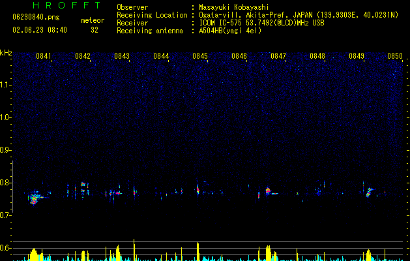Click the time marker 0849

coord(357,56)
